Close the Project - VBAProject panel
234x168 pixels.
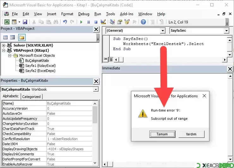point(96,29)
